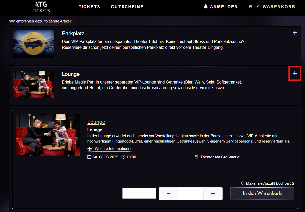This screenshot has height=212, width=305.
Task: Open the TICKETS menu item
Action: coord(89,7)
